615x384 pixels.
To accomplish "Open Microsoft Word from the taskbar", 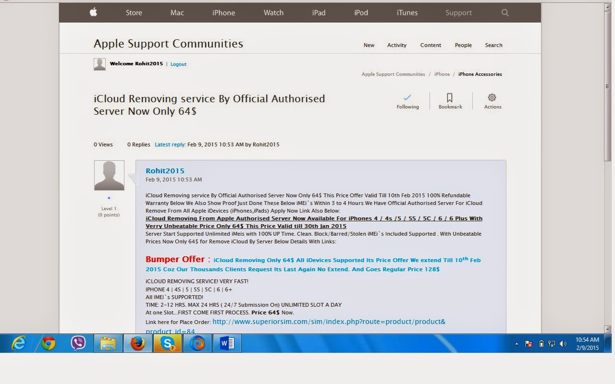I will pyautogui.click(x=227, y=343).
